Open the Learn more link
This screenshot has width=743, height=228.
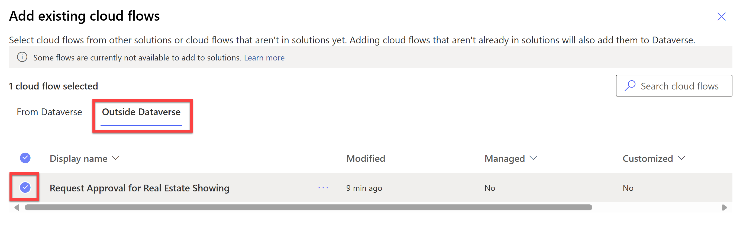(x=264, y=58)
